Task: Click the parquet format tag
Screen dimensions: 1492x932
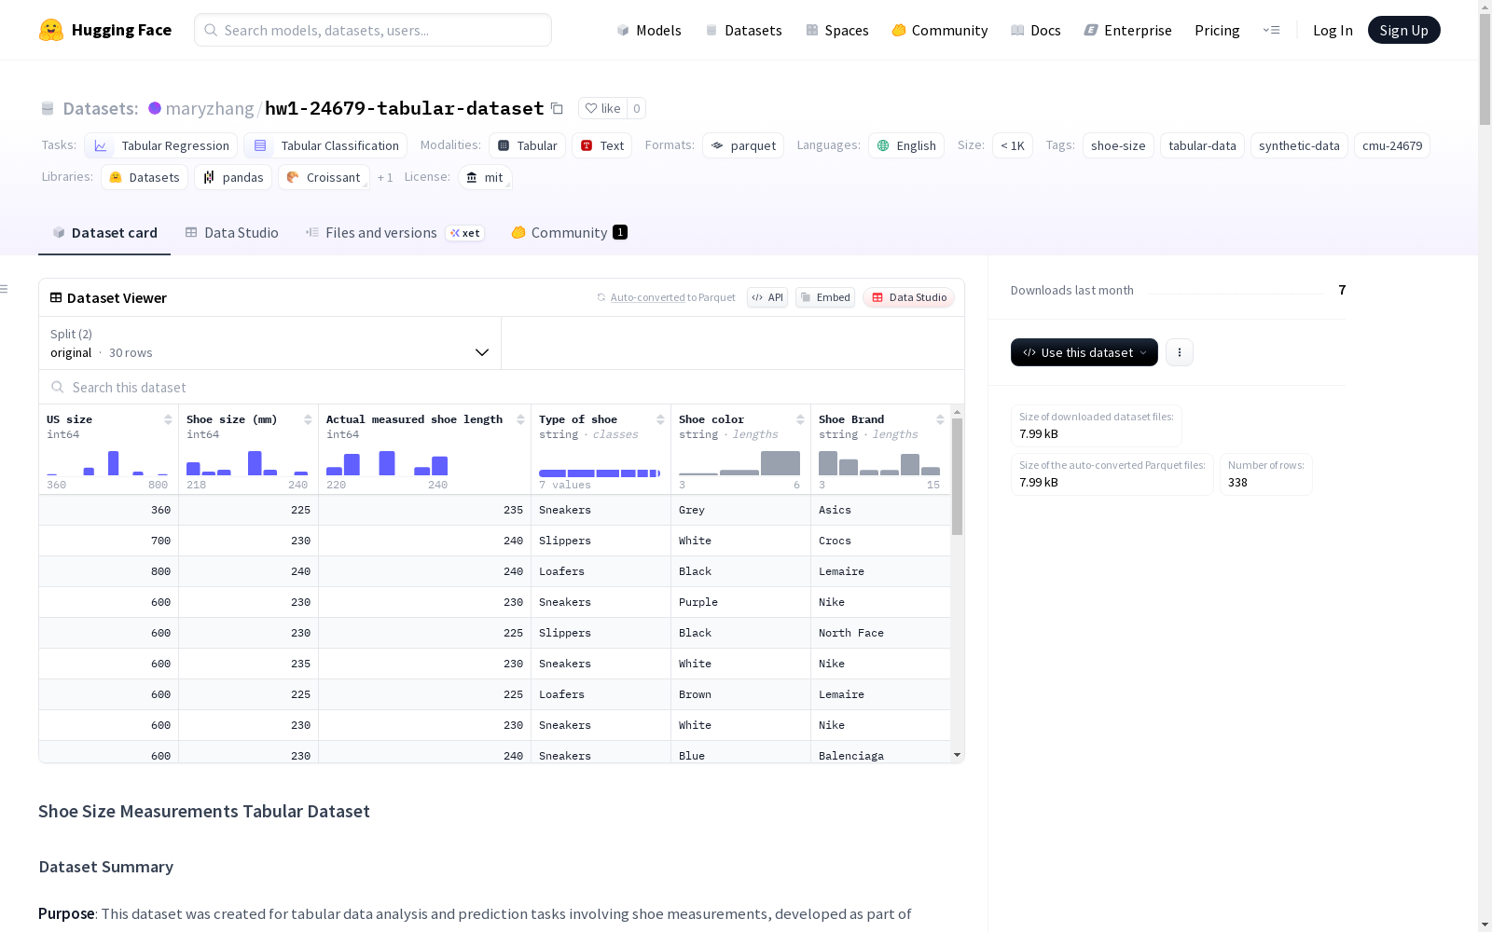Action: tap(743, 145)
